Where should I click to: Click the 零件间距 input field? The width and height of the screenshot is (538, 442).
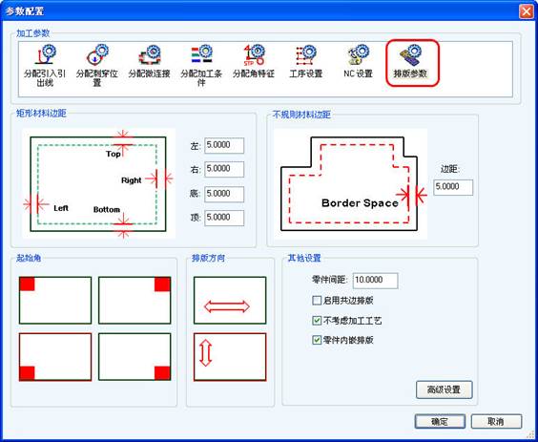pyautogui.click(x=376, y=281)
